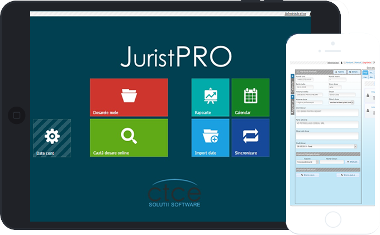Click the plus icon above Calendar side tab

(x=292, y=76)
